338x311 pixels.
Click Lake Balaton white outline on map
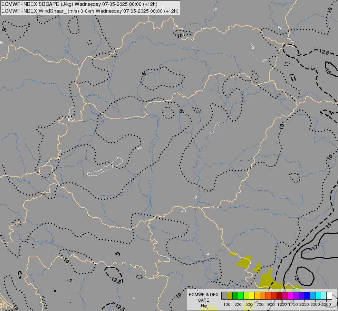(105, 167)
